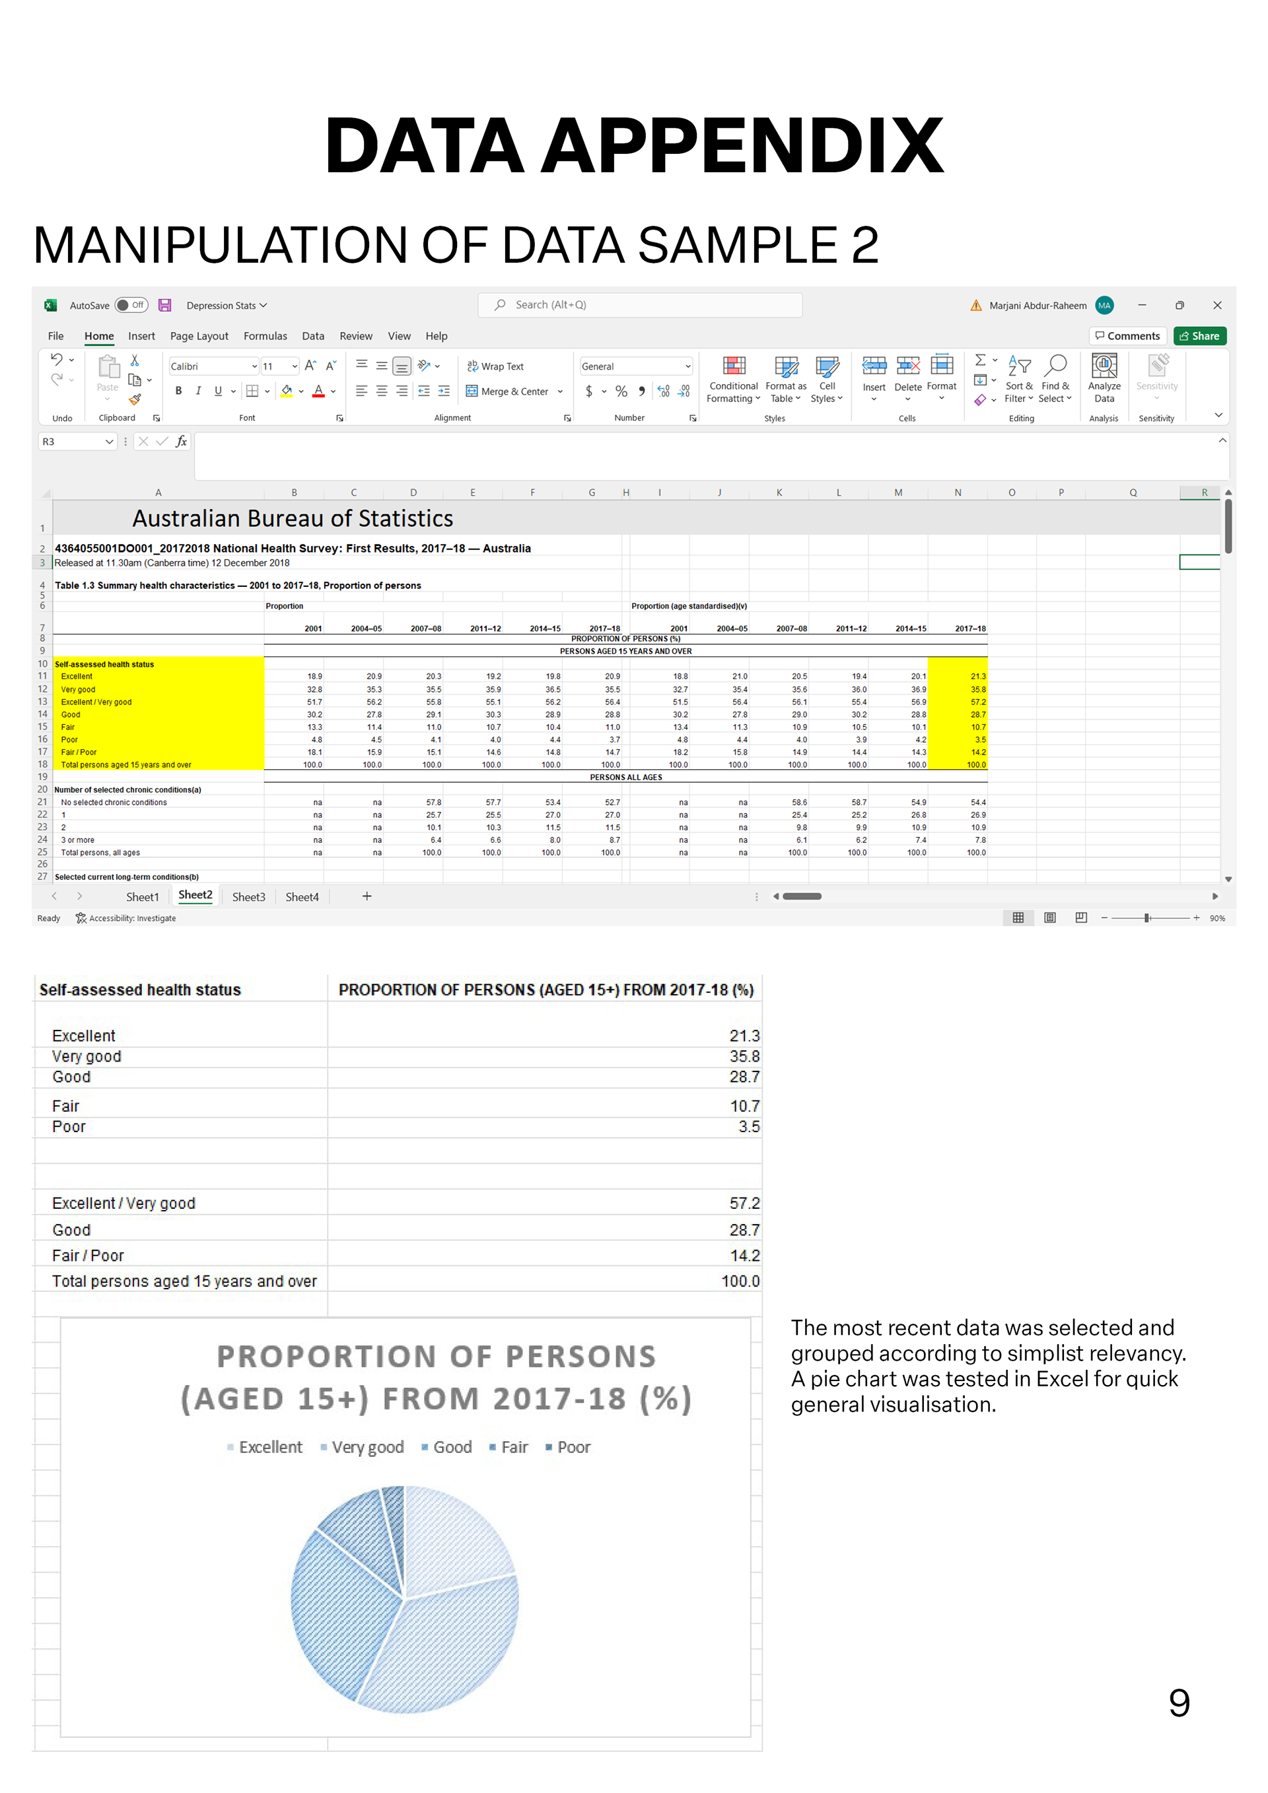This screenshot has width=1268, height=1793.
Task: Expand the Merge & Center dropdown arrow
Action: pyautogui.click(x=560, y=391)
